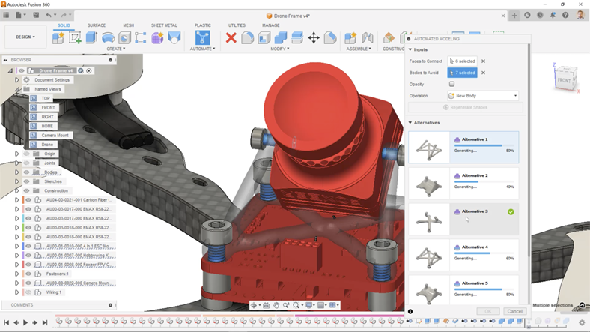The image size is (590, 332).
Task: Switch to the SHEET METAL tab
Action: 164,25
